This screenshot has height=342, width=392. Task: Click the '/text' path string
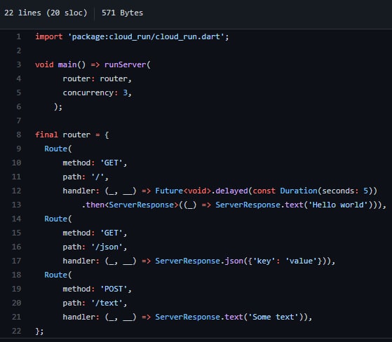point(107,303)
